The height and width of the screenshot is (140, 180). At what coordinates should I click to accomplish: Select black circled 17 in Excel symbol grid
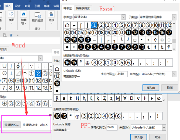click(x=169, y=32)
